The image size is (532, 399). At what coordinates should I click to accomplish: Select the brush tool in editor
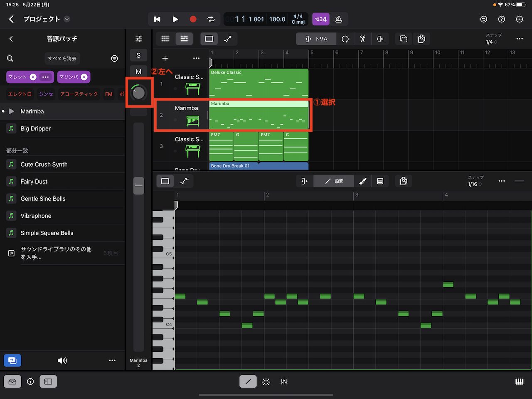point(363,181)
